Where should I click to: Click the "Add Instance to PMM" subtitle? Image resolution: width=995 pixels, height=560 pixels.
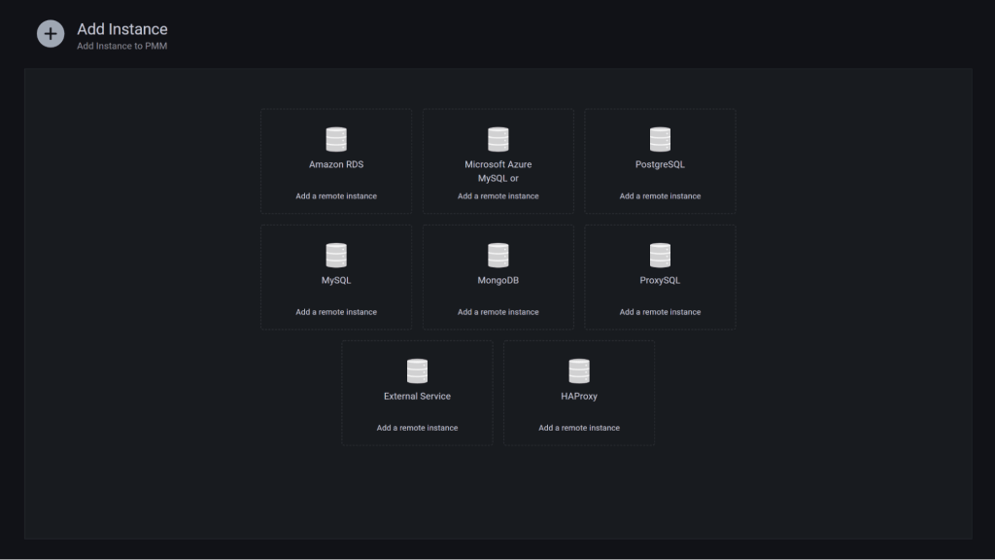[122, 47]
